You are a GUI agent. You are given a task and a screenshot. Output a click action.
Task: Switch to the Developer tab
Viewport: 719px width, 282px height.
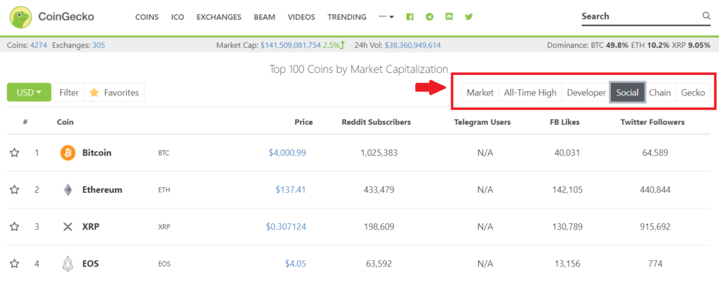pos(586,93)
